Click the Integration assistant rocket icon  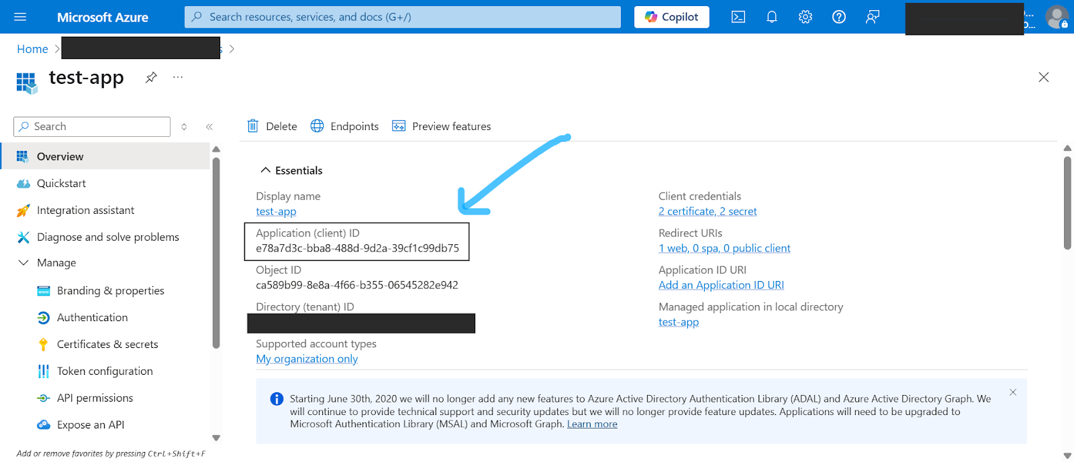click(x=23, y=211)
